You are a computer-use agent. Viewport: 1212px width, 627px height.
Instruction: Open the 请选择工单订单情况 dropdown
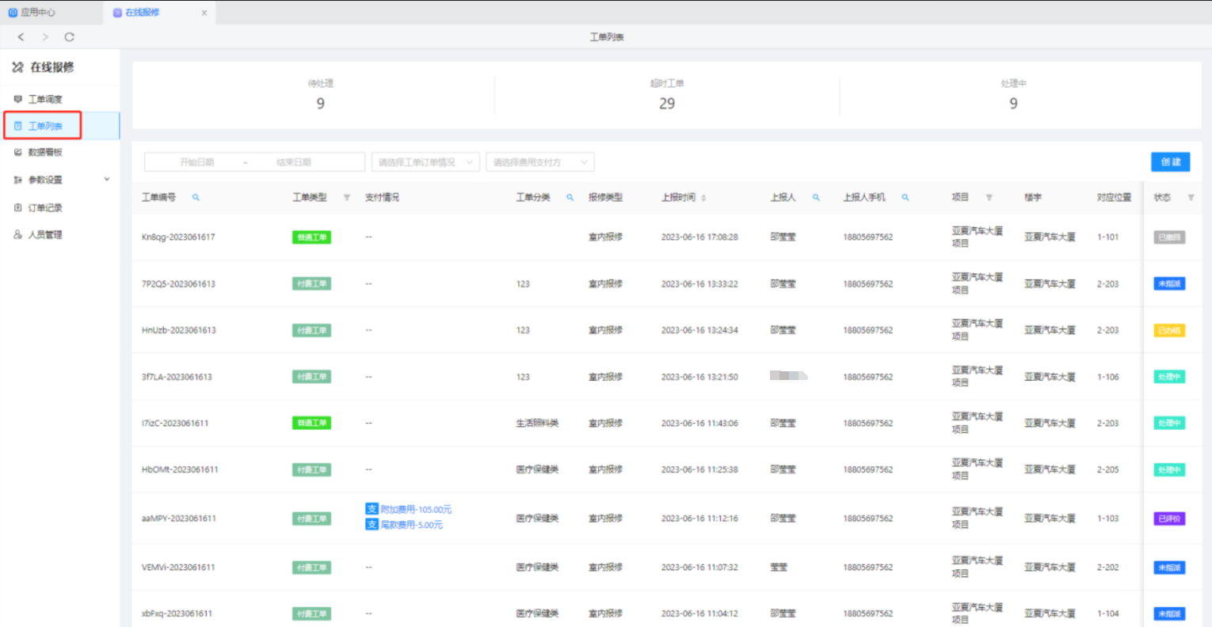pyautogui.click(x=425, y=162)
